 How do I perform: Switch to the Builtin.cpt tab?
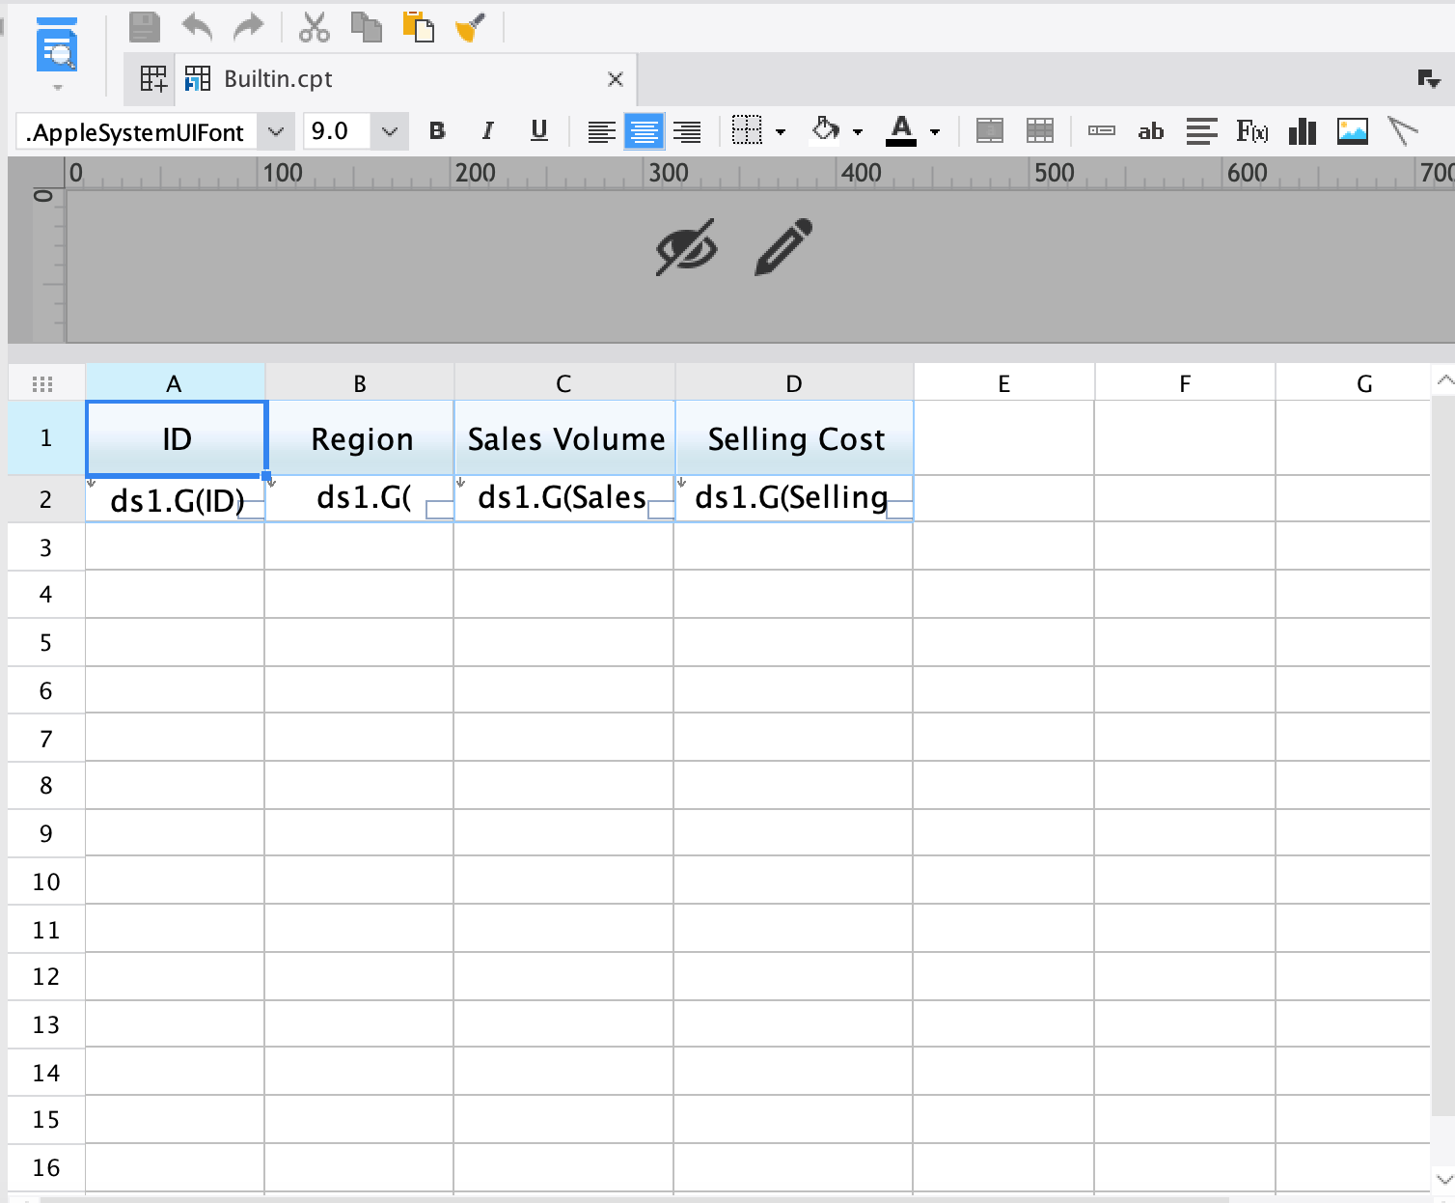[280, 78]
